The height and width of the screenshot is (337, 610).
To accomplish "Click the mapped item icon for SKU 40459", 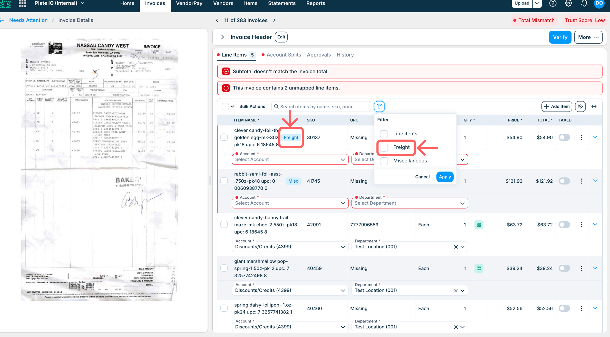I will click(x=479, y=268).
